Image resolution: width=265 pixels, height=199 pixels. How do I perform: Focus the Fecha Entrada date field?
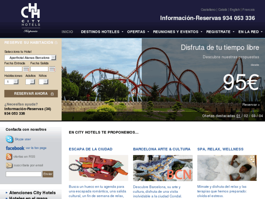(13, 69)
